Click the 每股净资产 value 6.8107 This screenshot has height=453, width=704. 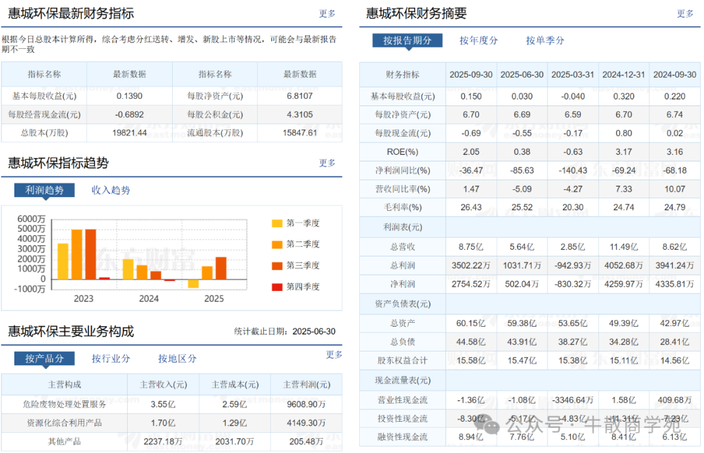(300, 96)
